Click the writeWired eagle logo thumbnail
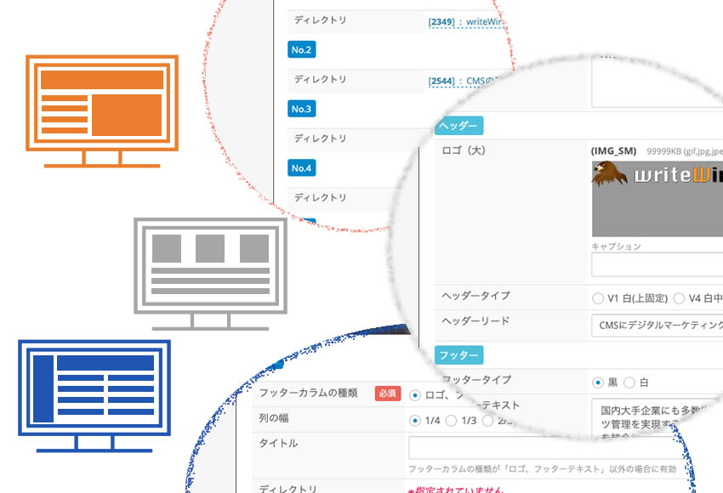The height and width of the screenshot is (493, 723). click(x=657, y=199)
